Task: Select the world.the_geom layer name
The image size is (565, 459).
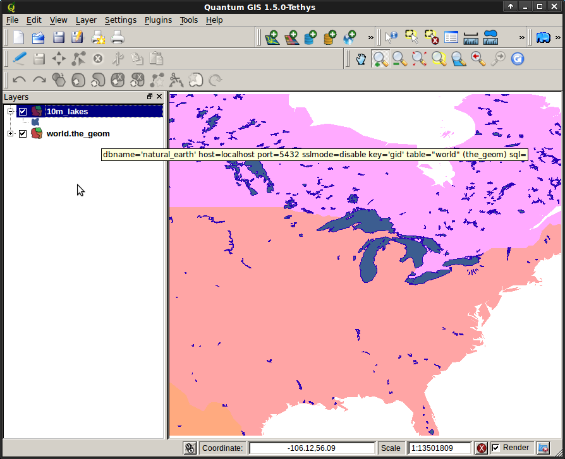Action: (78, 134)
